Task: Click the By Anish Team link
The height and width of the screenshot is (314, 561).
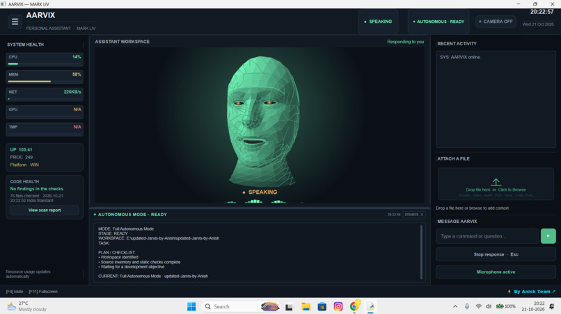Action: (534, 292)
